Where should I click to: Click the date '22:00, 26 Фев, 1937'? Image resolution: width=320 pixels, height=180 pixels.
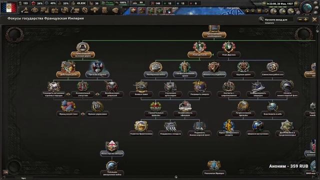[x=280, y=3]
